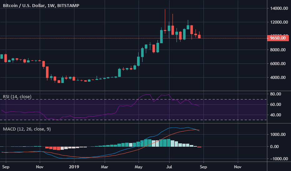The image size is (291, 171).
Task: Click the MACD -1000.00 axis label
Action: point(279,159)
